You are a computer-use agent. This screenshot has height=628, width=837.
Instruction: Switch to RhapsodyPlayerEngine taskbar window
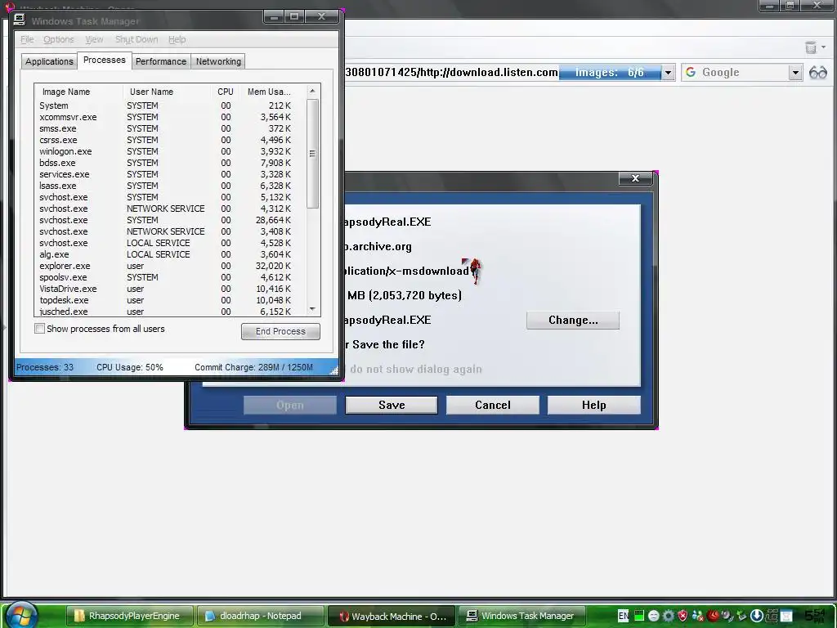[130, 616]
